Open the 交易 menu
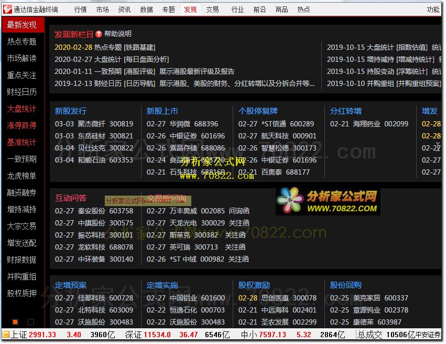Screen dimensions: 446x344 (212, 9)
